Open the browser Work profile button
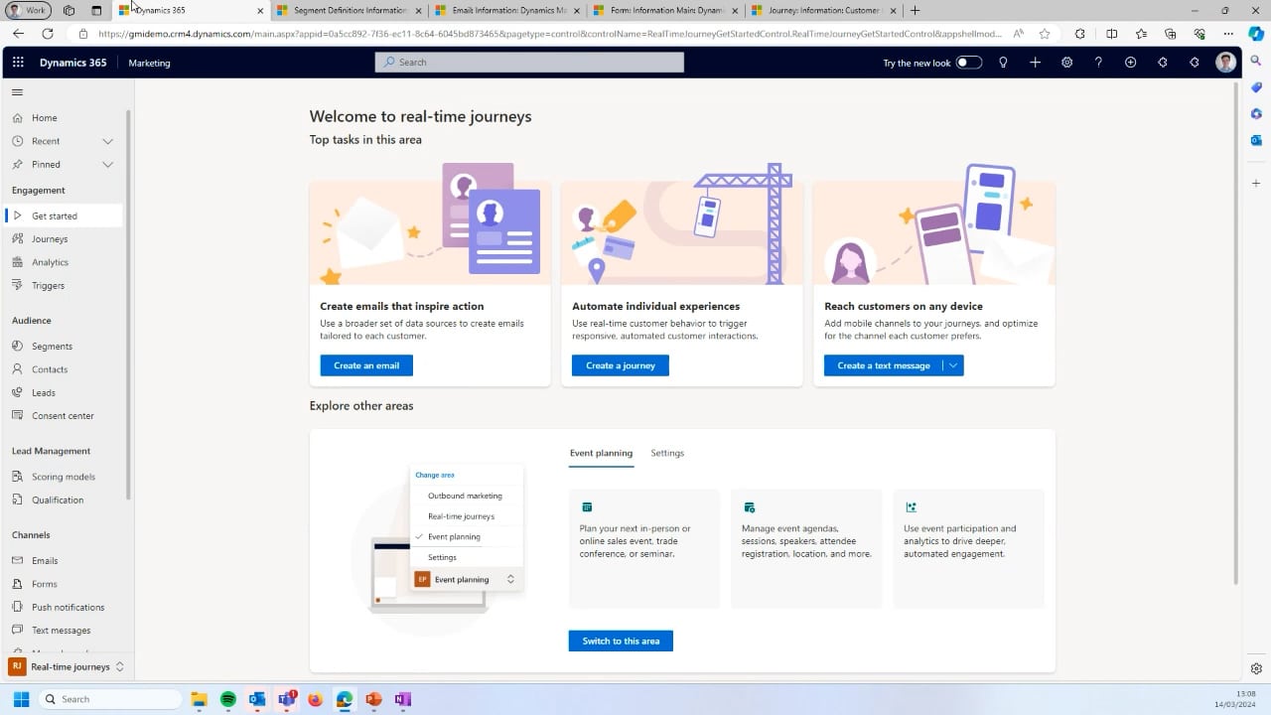 pyautogui.click(x=28, y=10)
